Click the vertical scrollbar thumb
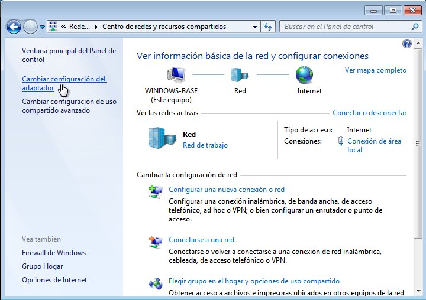 pos(418,144)
